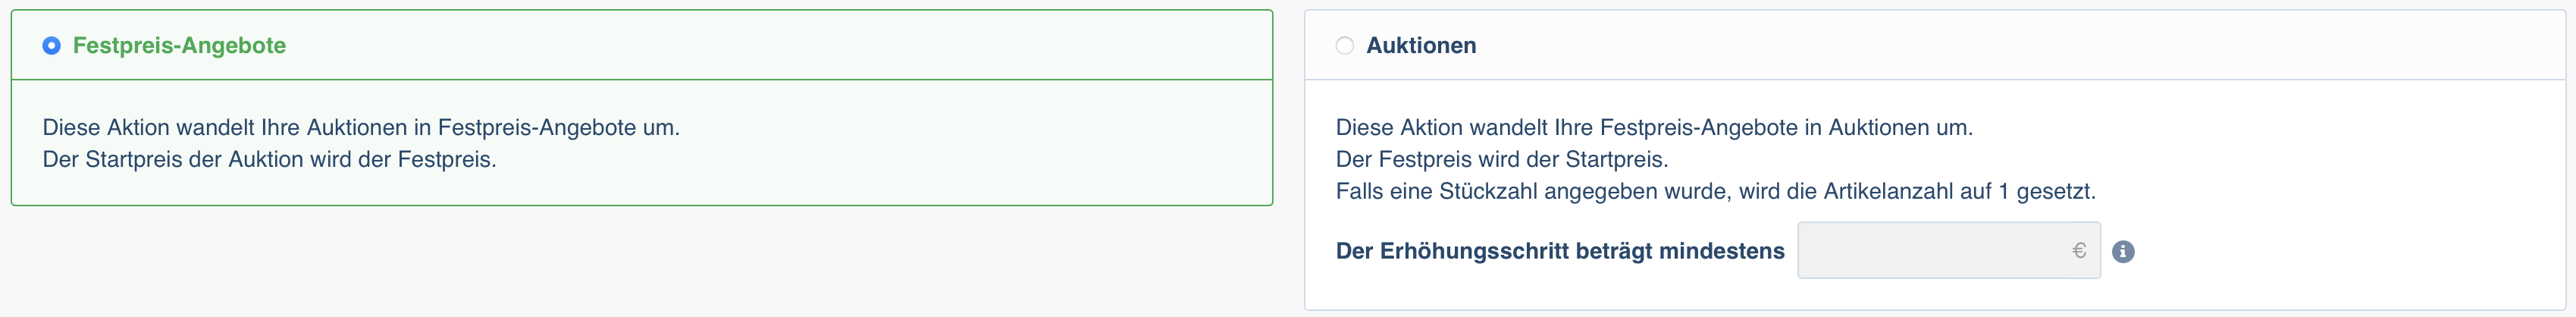This screenshot has width=2576, height=317.
Task: Click the Auktionen heading text
Action: click(1421, 45)
